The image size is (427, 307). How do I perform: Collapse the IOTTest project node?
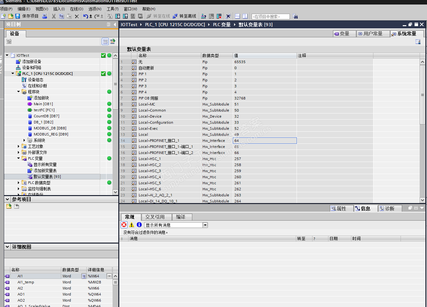coord(7,55)
